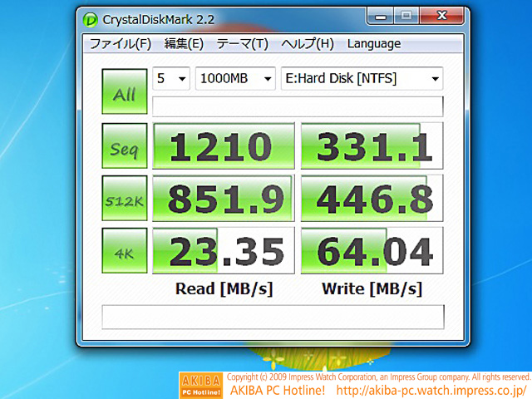Open the ファイル(F) menu
Viewport: 532px width, 399px height.
(121, 44)
